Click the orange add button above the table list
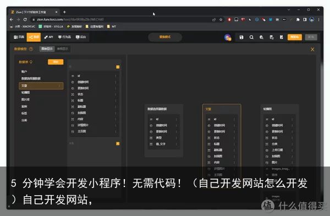The height and width of the screenshot is (216, 330). coord(56,62)
